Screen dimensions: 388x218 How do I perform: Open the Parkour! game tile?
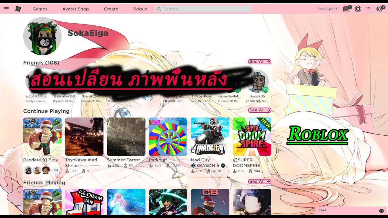click(x=168, y=137)
